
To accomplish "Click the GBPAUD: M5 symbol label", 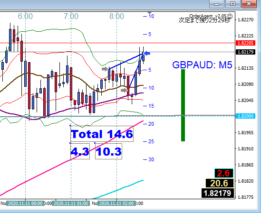I will click(202, 65).
